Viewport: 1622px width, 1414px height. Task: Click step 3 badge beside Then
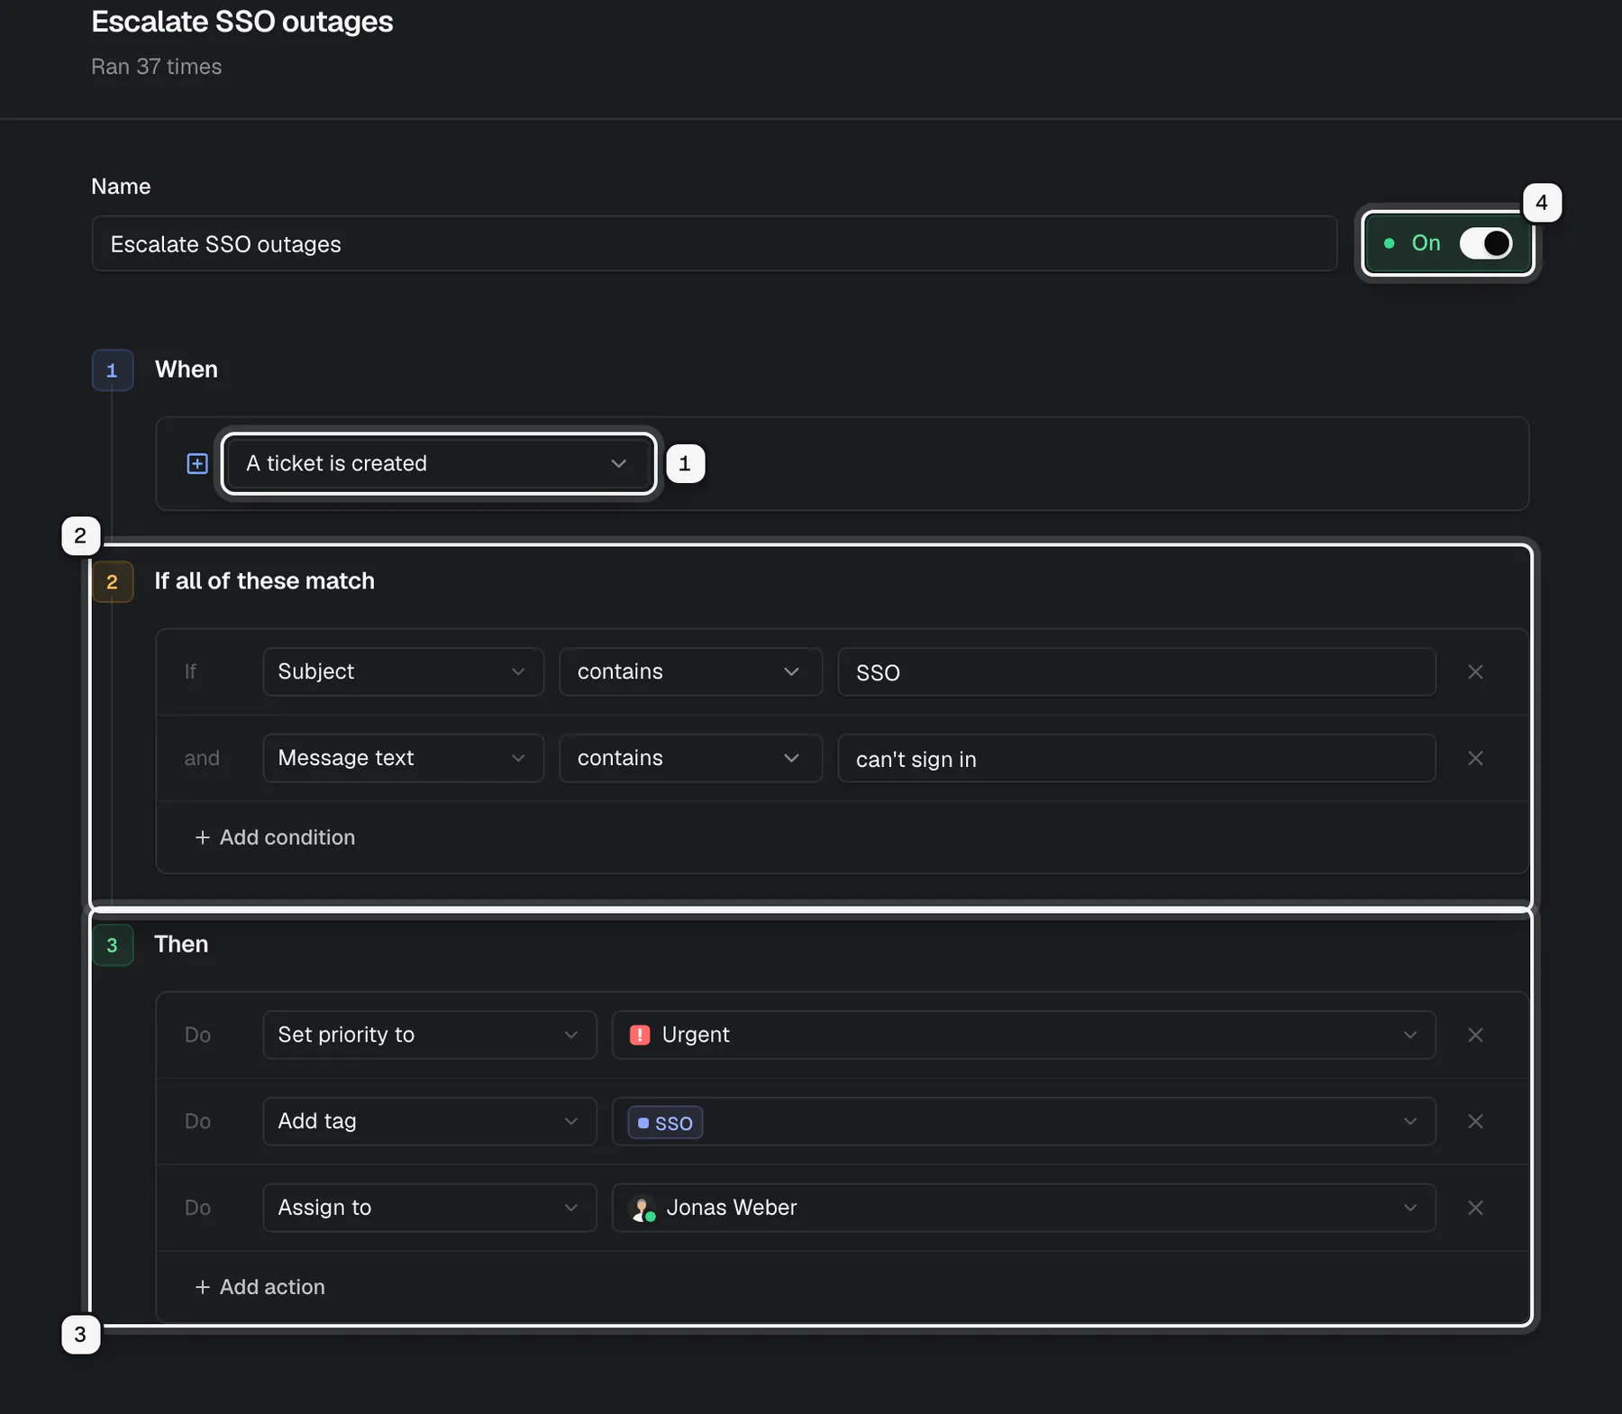coord(113,944)
